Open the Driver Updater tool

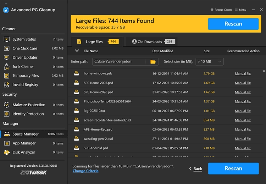tap(25, 58)
